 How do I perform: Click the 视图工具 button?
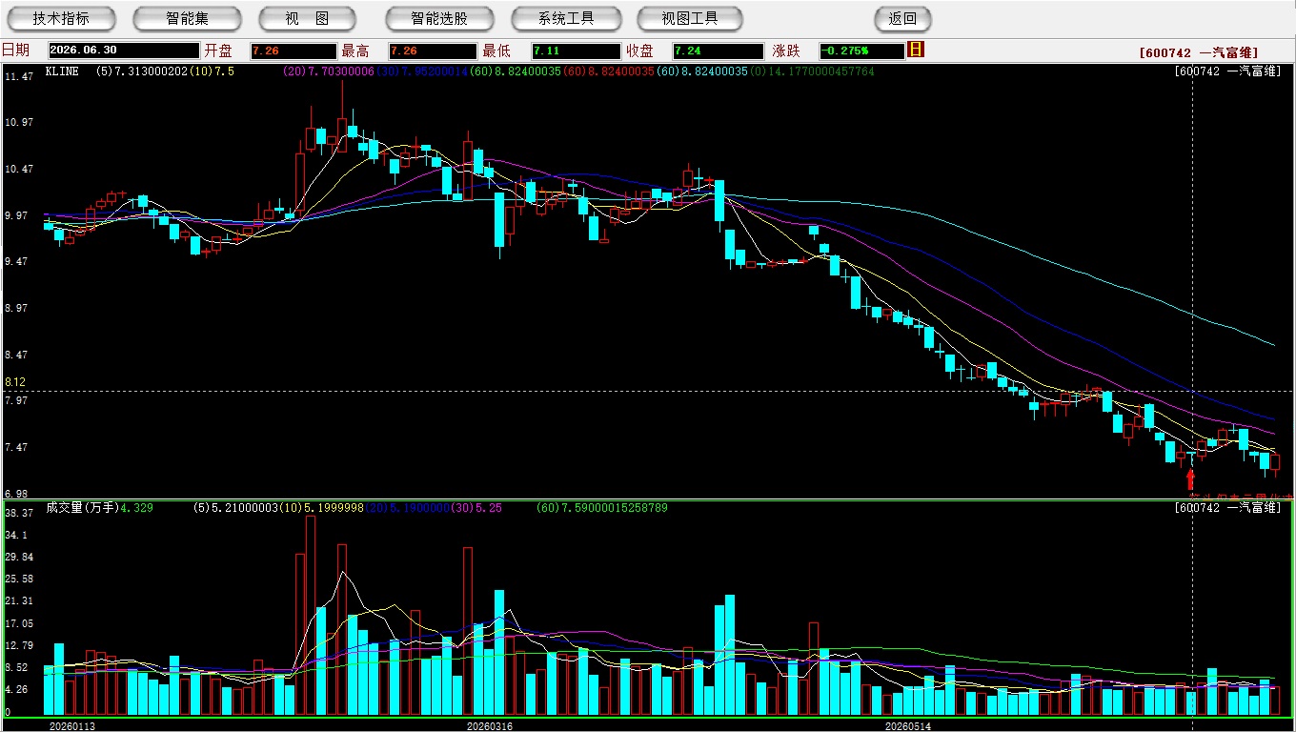pos(692,19)
